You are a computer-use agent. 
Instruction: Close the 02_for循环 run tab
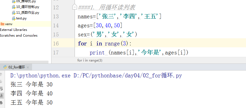28,68
